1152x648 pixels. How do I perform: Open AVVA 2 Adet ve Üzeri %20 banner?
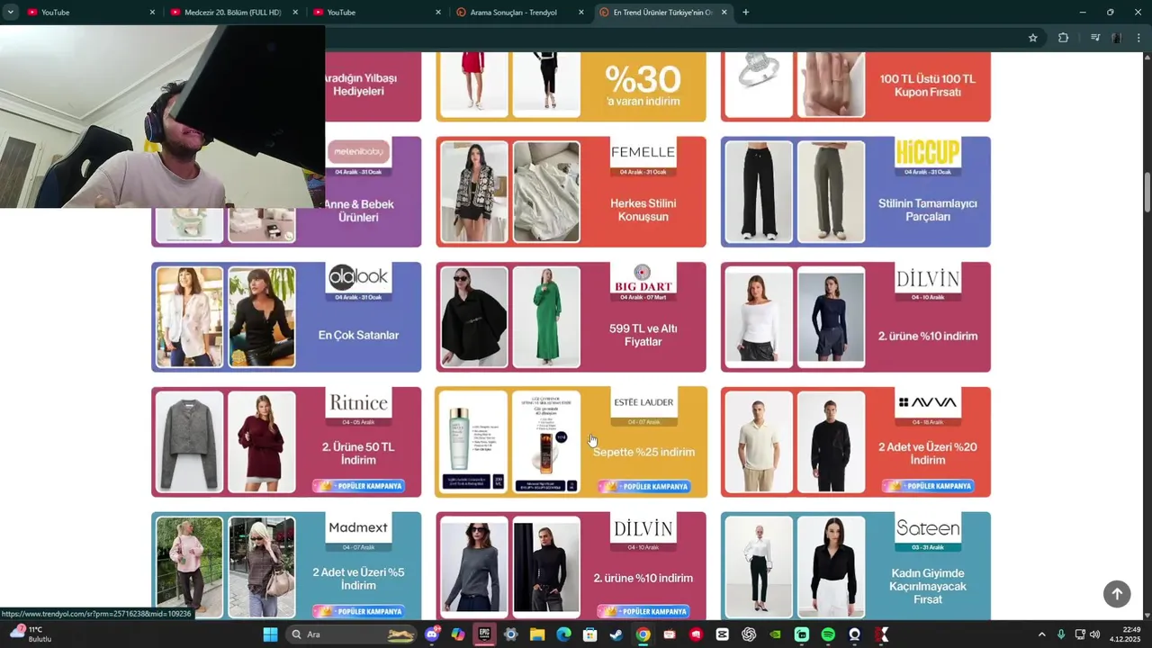point(855,442)
